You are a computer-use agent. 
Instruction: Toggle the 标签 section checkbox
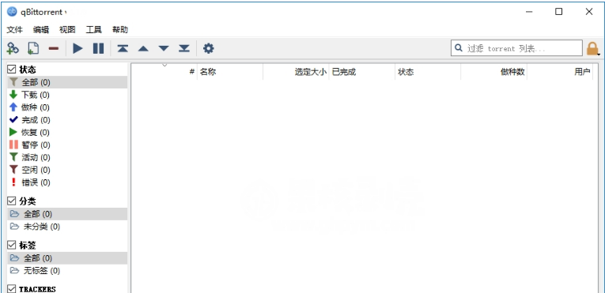(12, 245)
